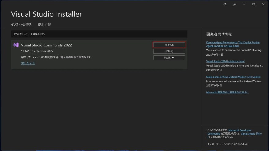The image size is (269, 151).
Task: Click the date 2025年9月9日
Action: pos(214,70)
